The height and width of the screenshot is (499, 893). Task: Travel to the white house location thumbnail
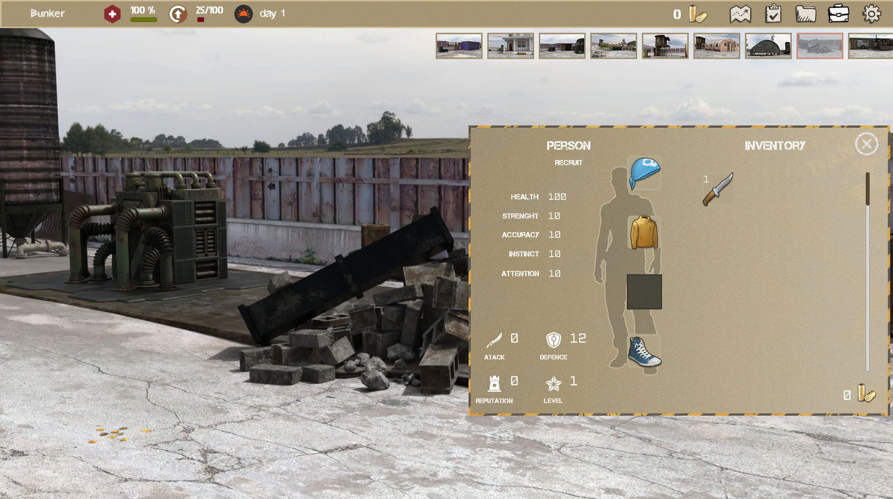(x=511, y=46)
